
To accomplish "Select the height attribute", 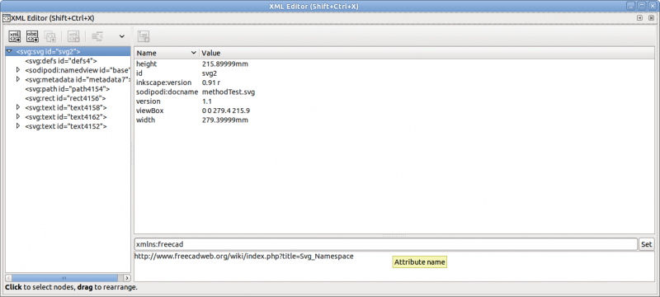I will [147, 64].
